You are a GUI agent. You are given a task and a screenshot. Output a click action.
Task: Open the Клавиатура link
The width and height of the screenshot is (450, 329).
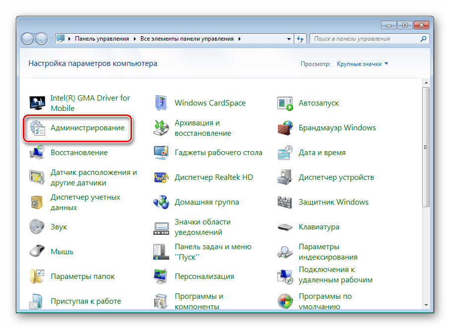click(319, 227)
